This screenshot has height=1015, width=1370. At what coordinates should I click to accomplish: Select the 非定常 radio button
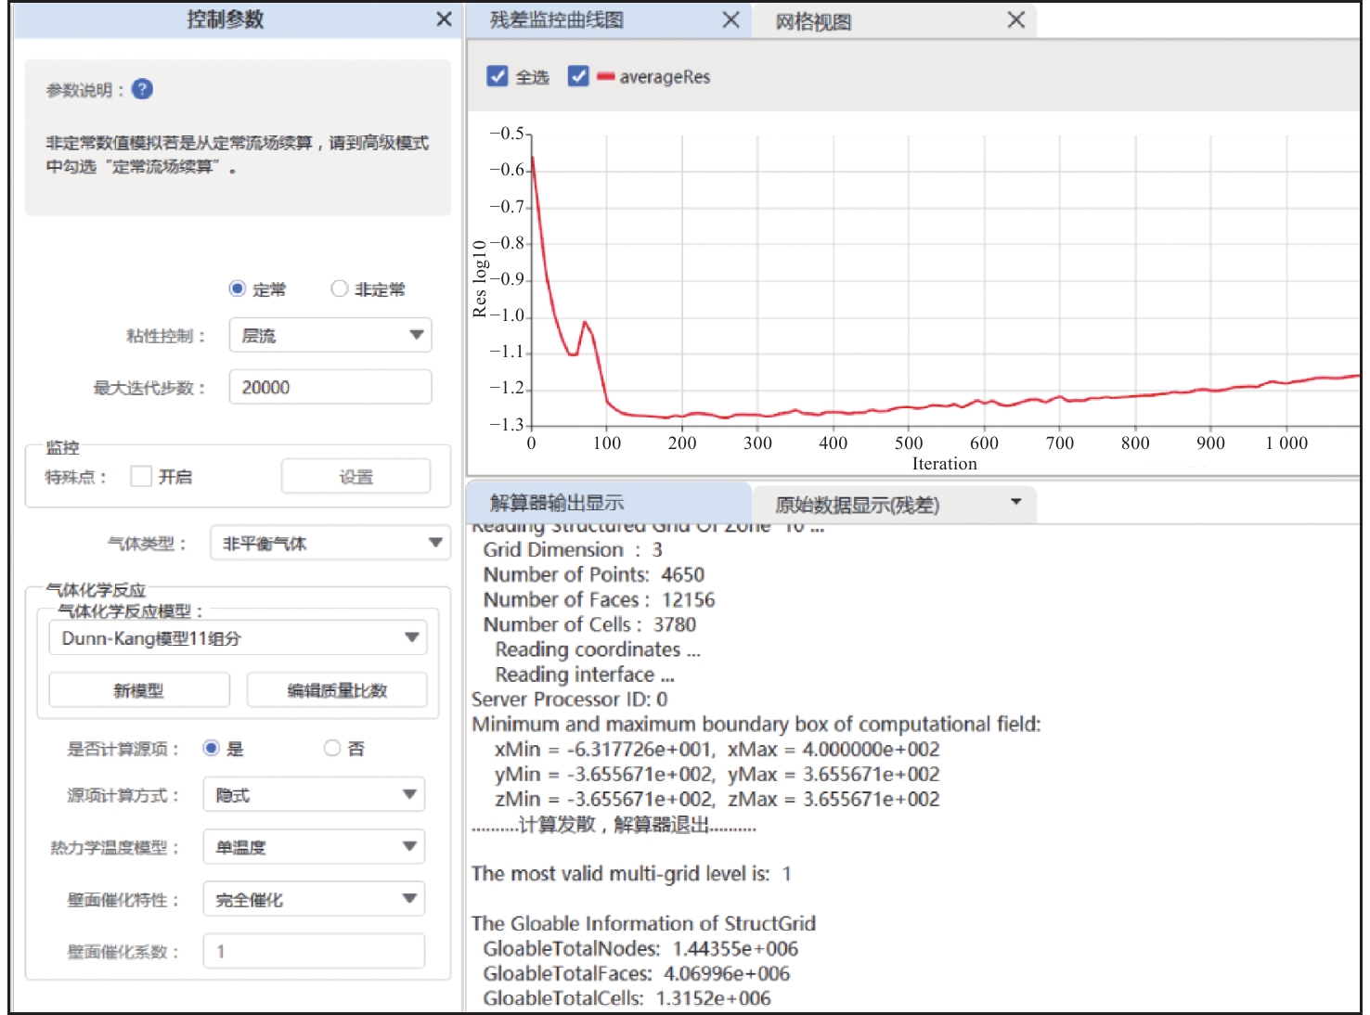click(340, 289)
